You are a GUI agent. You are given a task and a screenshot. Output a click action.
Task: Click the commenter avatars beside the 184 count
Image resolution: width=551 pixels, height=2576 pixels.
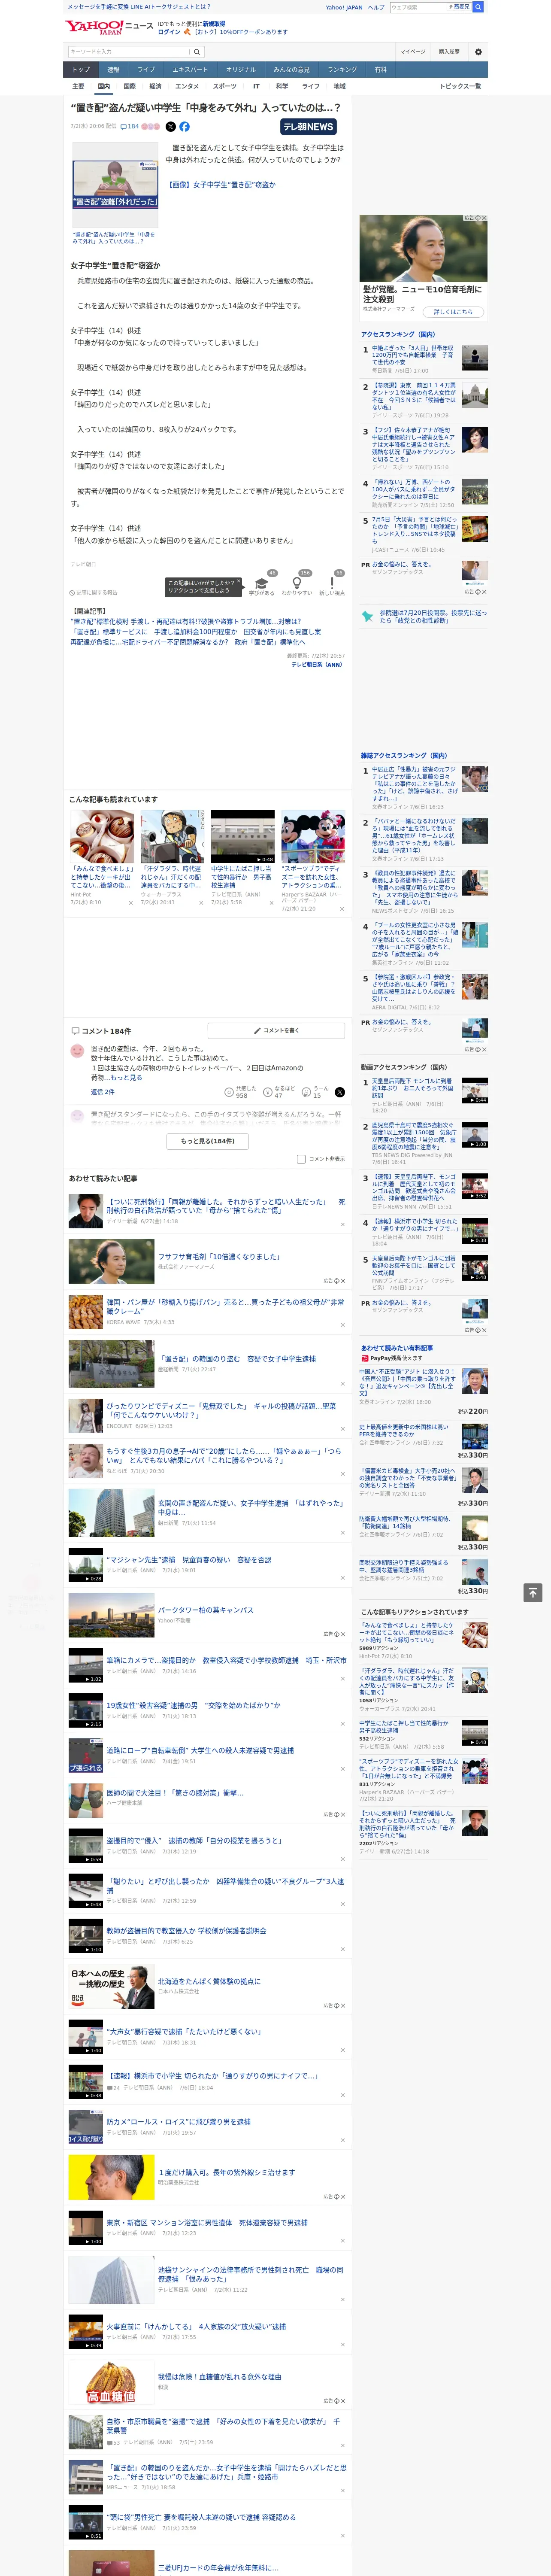pyautogui.click(x=150, y=127)
